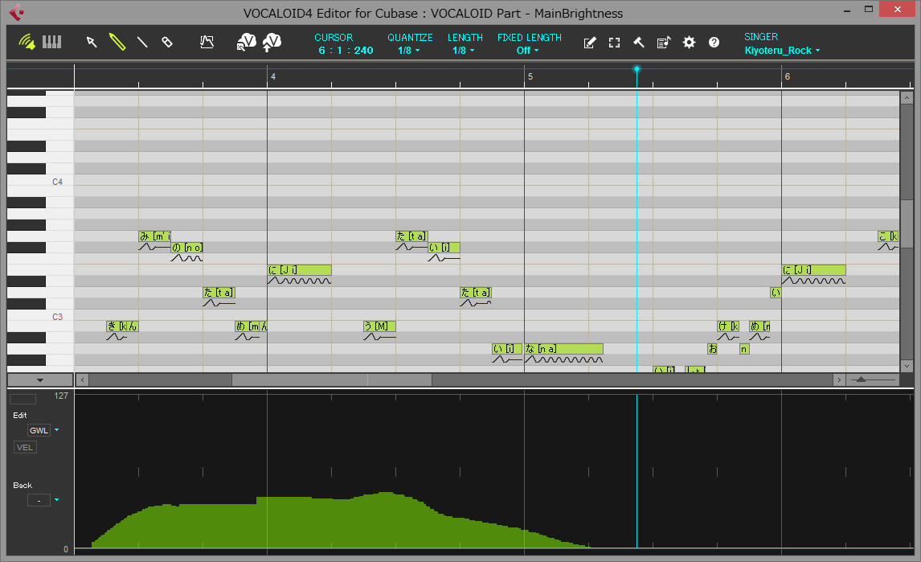Click the VOCALOID cloud upload-arrow icon
This screenshot has width=921, height=562.
[272, 42]
